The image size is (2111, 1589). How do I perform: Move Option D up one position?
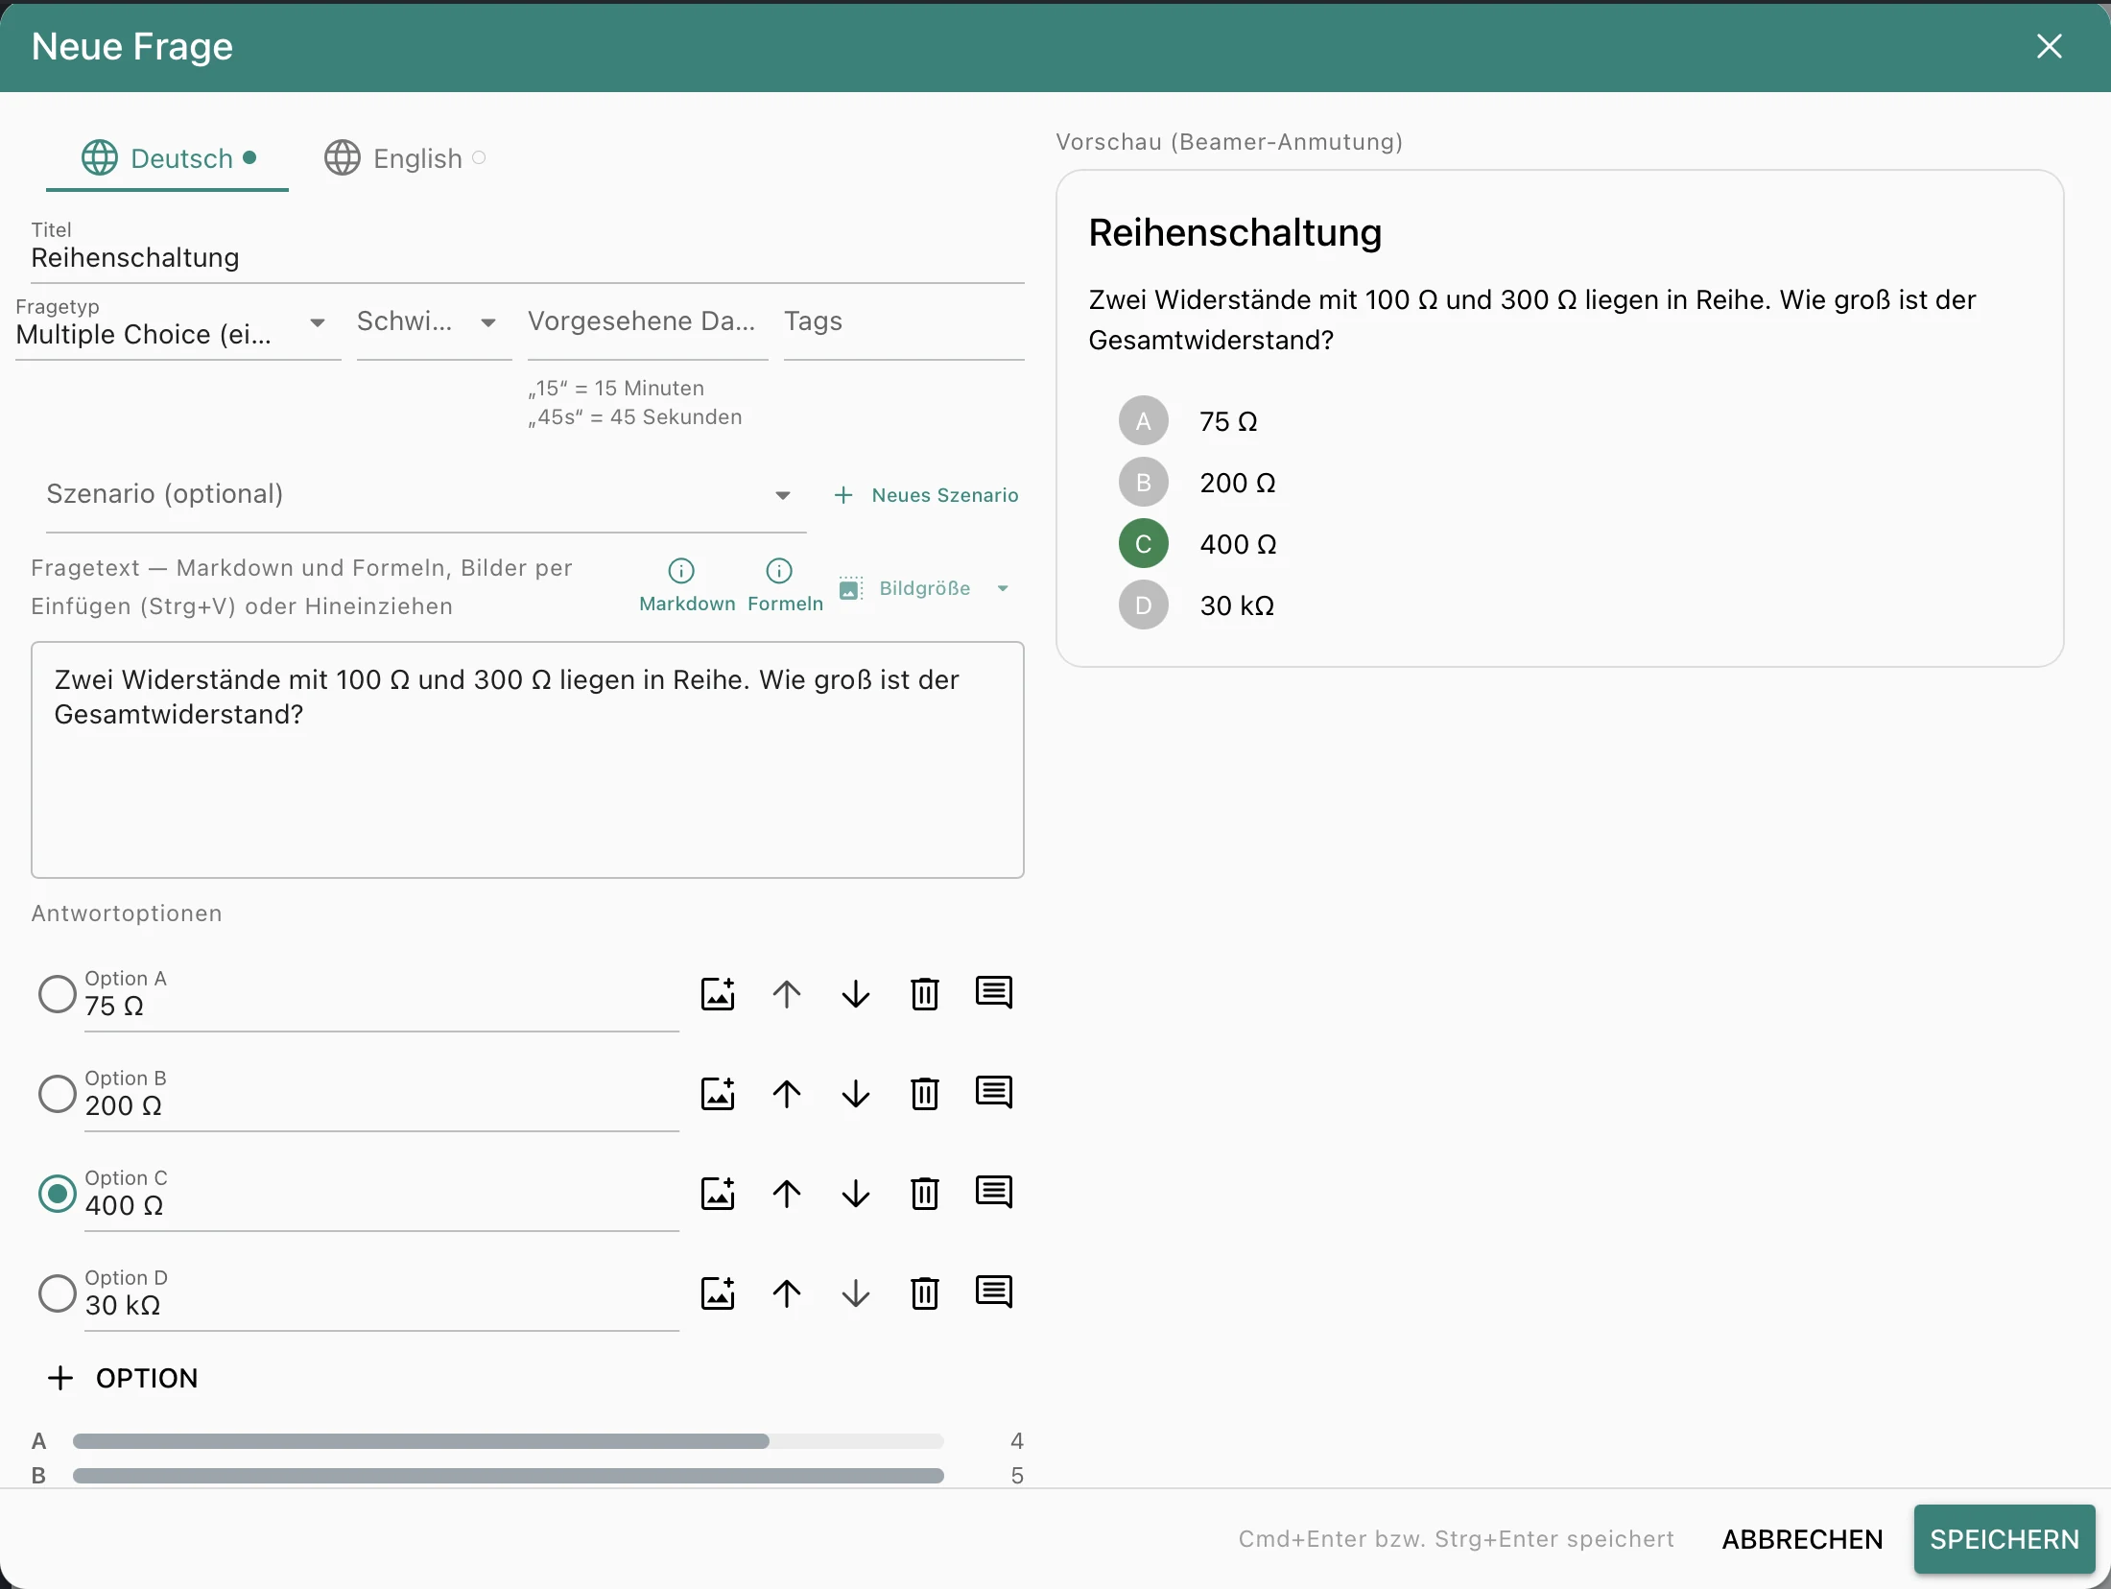[x=787, y=1293]
